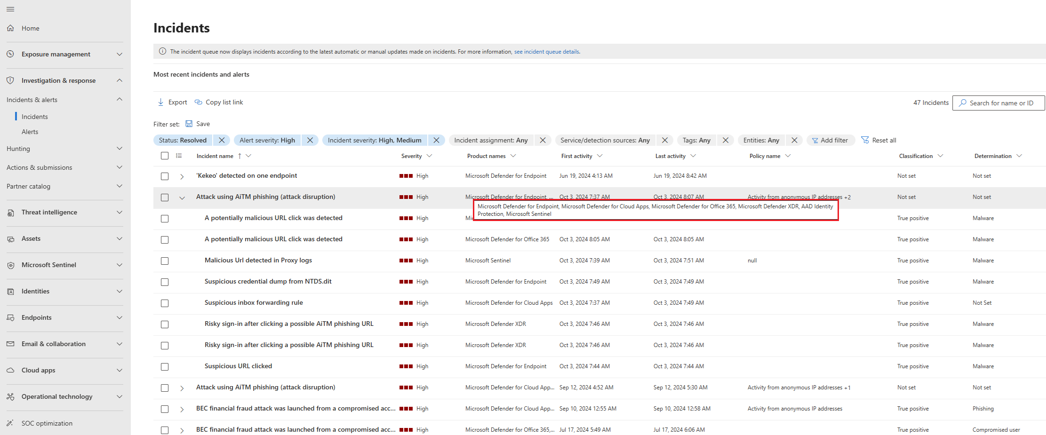Click the Reset all filters icon
This screenshot has width=1046, height=435.
point(865,140)
